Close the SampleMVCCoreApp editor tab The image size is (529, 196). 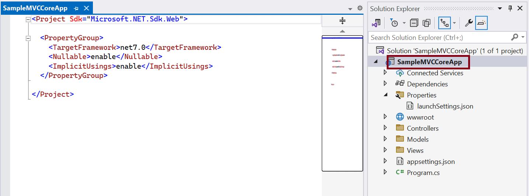tap(86, 8)
